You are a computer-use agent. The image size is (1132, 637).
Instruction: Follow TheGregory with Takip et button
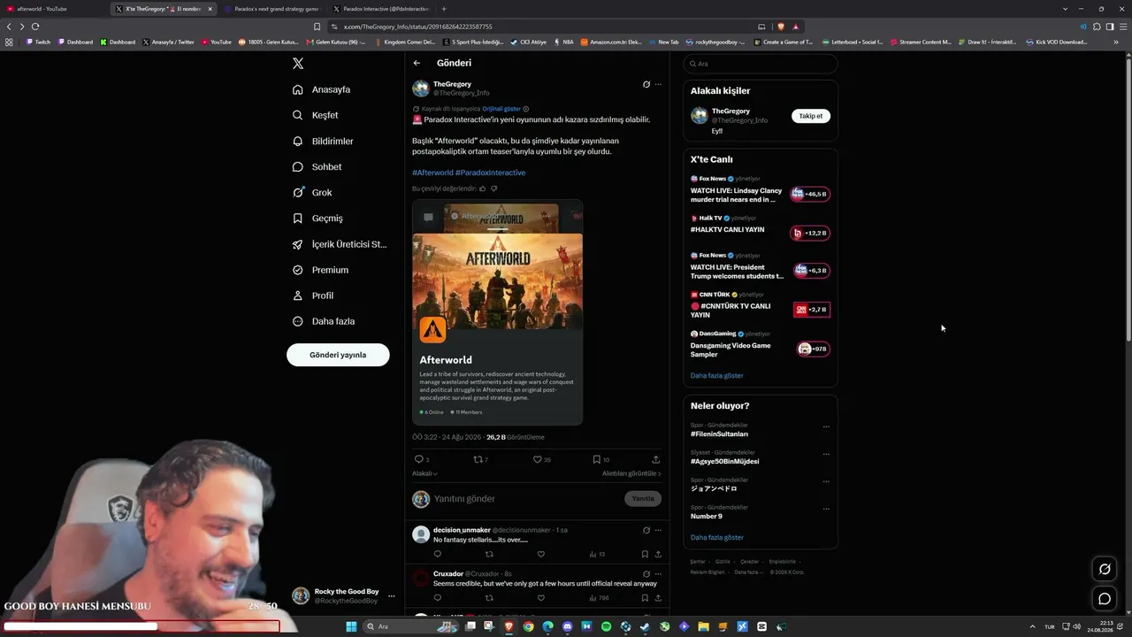[811, 116]
